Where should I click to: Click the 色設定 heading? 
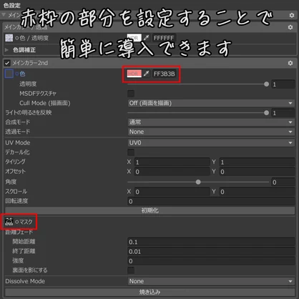click(x=12, y=5)
